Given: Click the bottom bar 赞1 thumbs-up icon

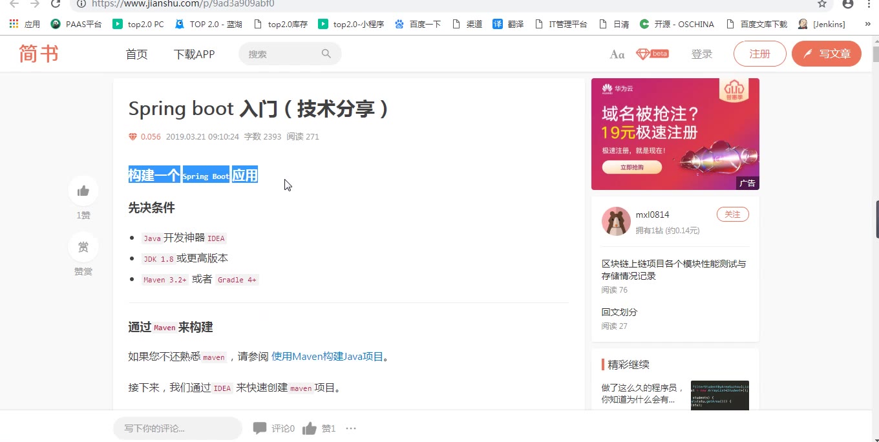Looking at the screenshot, I should (310, 428).
